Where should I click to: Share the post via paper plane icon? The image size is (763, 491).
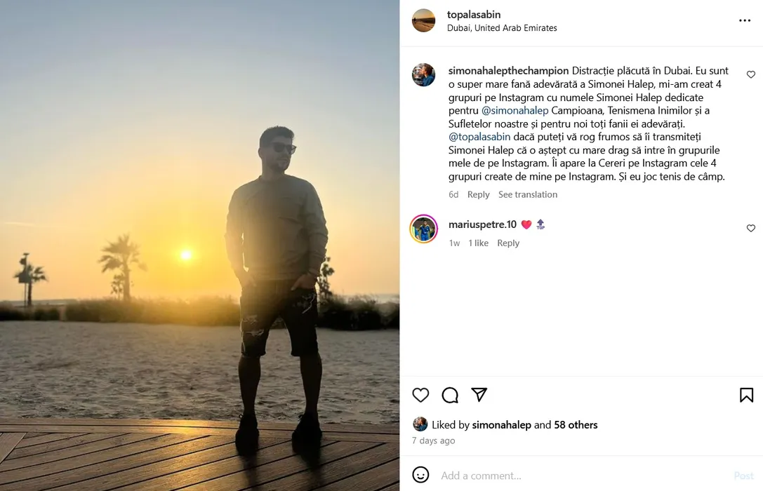coord(479,395)
